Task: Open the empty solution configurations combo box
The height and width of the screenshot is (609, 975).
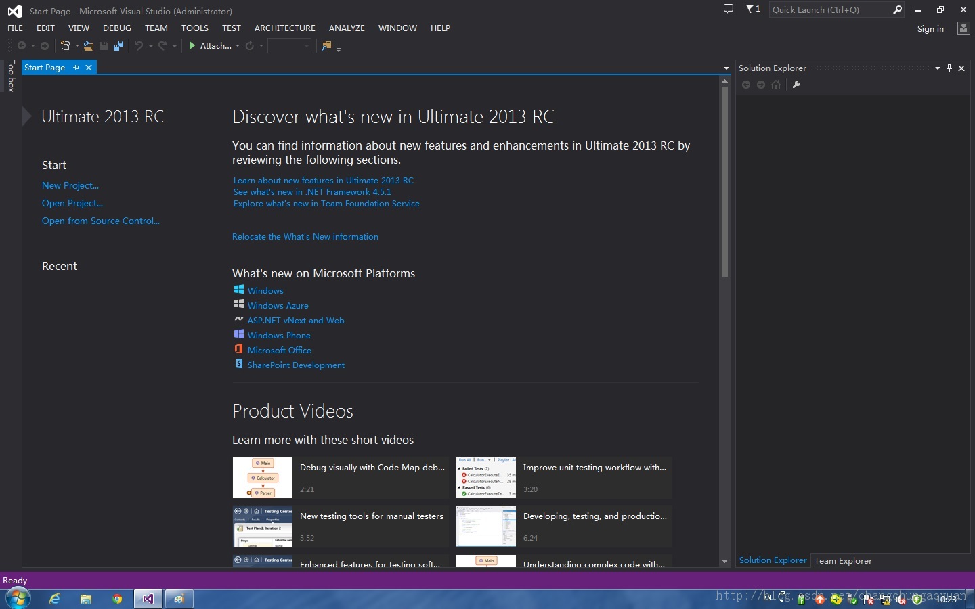Action: (289, 46)
